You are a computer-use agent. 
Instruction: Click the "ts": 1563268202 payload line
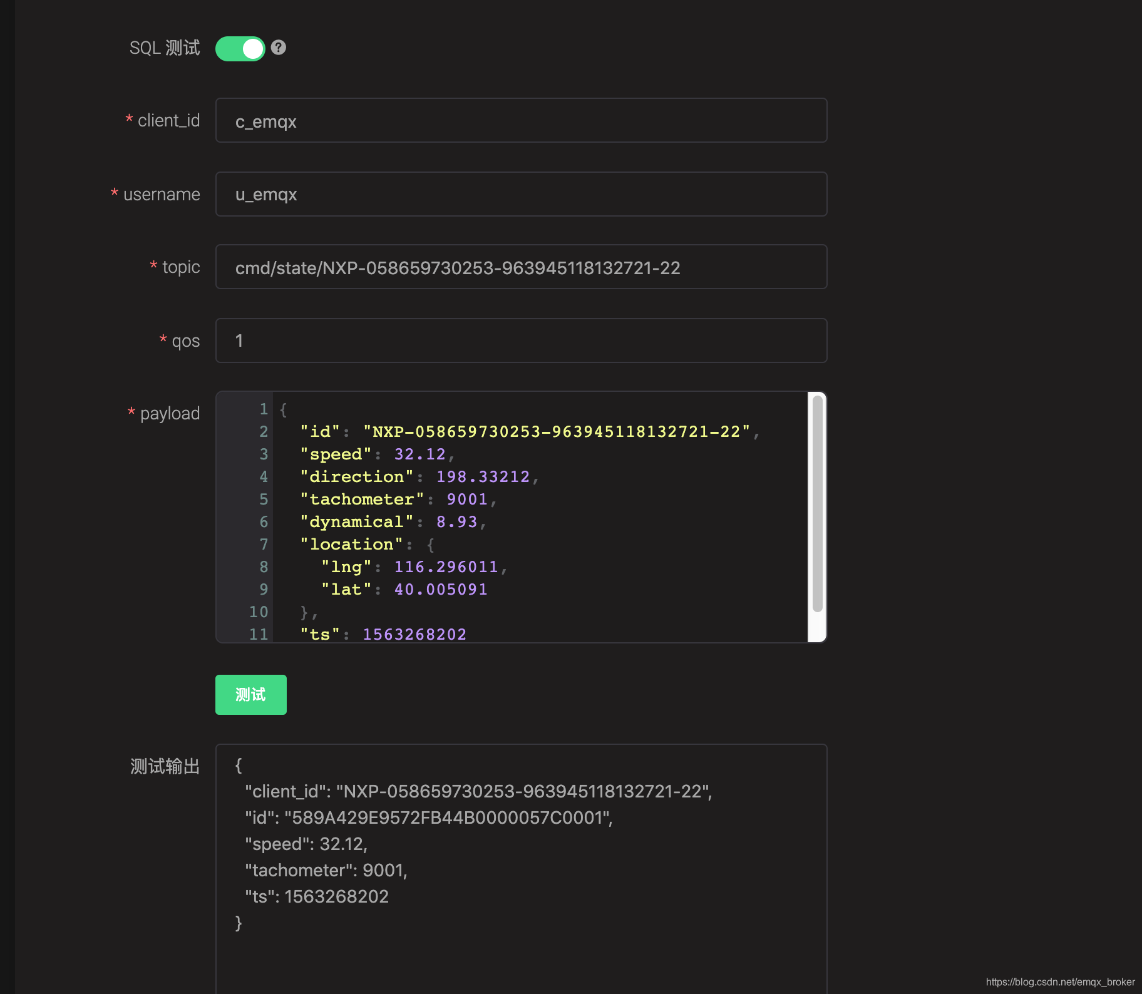(x=383, y=634)
